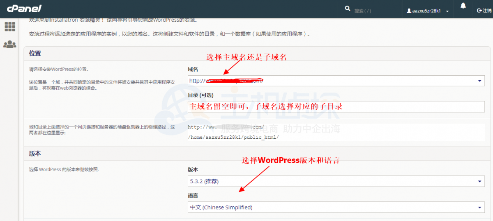This screenshot has height=221, width=493.
Task: Open the 语言 中文 language dropdown
Action: 336,207
